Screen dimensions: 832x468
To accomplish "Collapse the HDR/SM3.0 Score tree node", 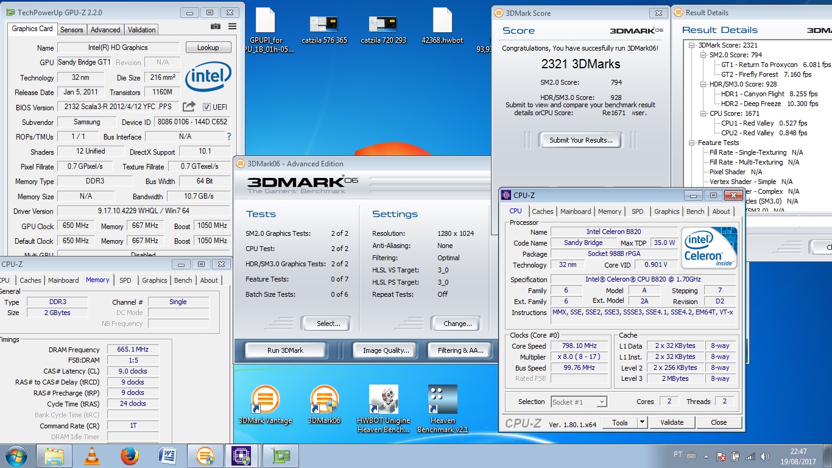I will [x=703, y=84].
